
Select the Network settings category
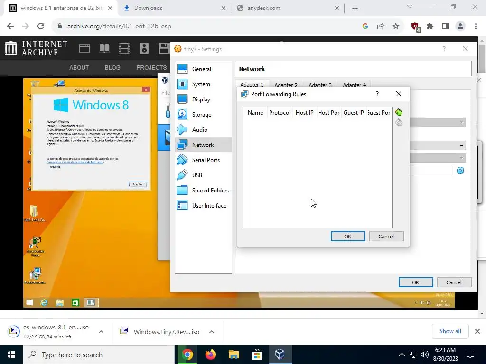(203, 145)
